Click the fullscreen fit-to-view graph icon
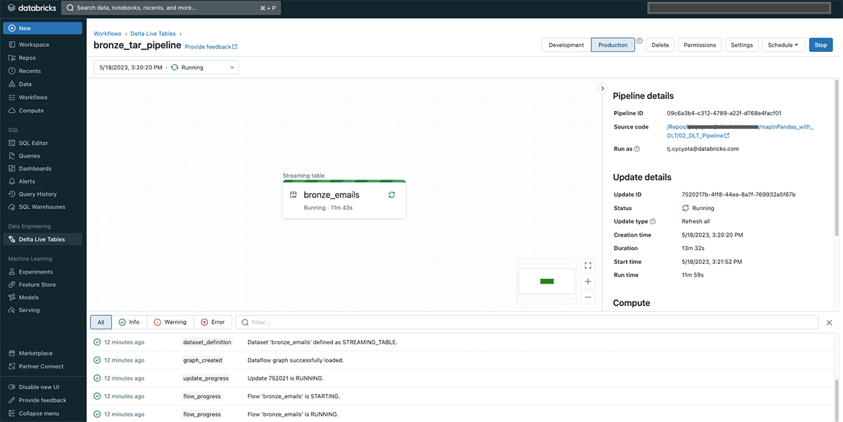 [588, 265]
